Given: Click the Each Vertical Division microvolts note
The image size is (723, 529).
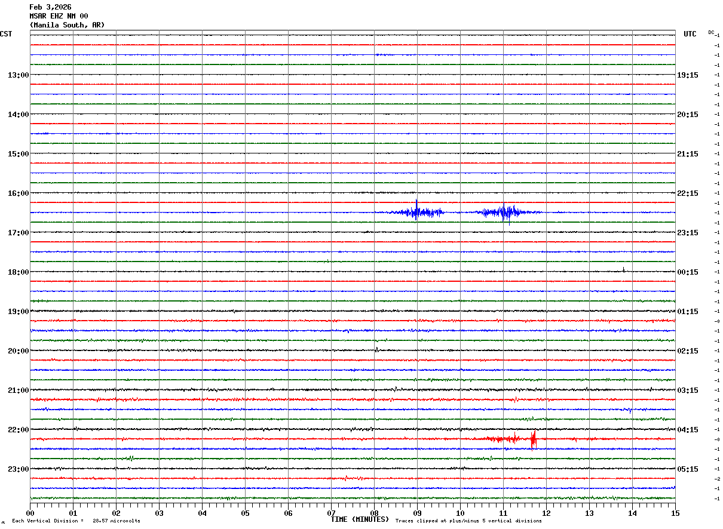Looking at the screenshot, I should pos(76,521).
